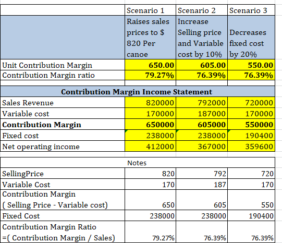Select the Variable Cost label in Notes
Screen dimensions: 282x243
63,185
